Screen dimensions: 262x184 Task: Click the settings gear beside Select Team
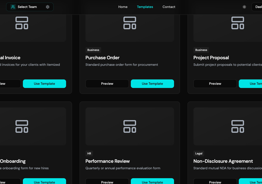[x=48, y=7]
